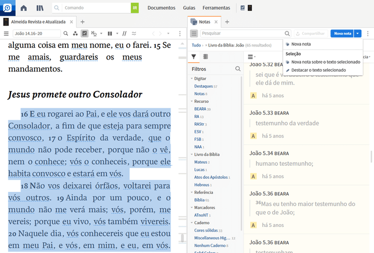Select the funnel filters tab icon

tap(194, 56)
